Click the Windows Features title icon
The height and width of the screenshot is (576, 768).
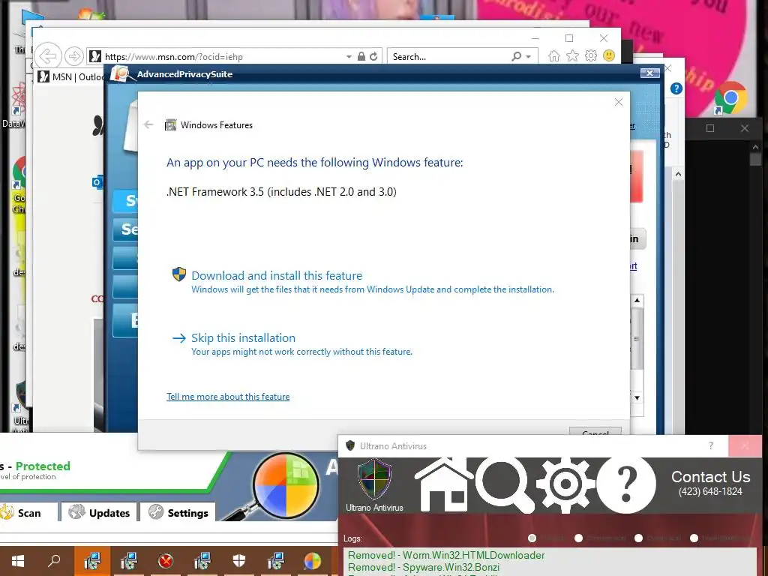pos(170,125)
